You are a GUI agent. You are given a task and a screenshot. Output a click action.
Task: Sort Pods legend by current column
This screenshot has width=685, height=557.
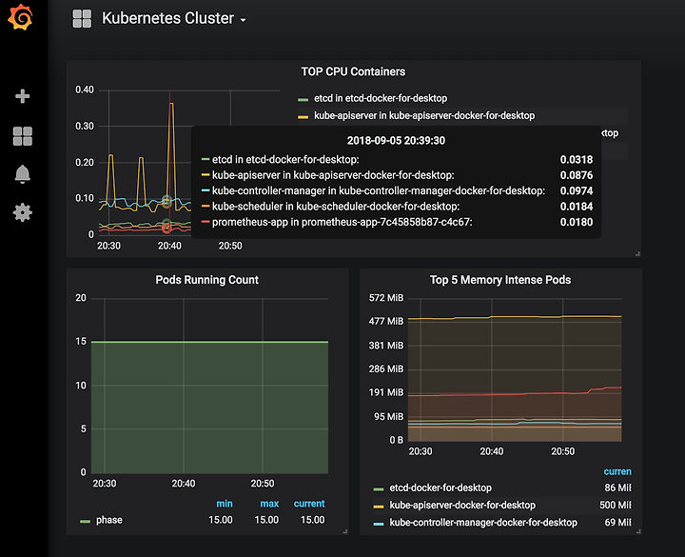pyautogui.click(x=309, y=504)
